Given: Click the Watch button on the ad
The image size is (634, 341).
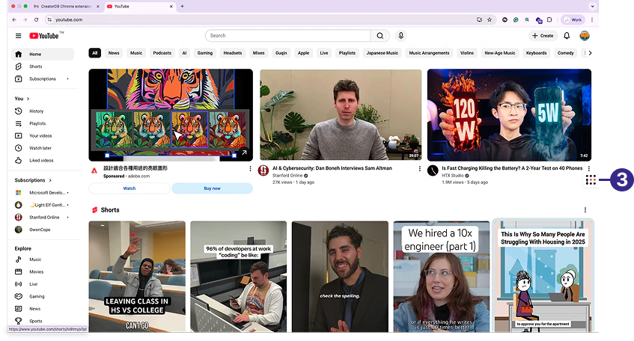Looking at the screenshot, I should pyautogui.click(x=129, y=188).
